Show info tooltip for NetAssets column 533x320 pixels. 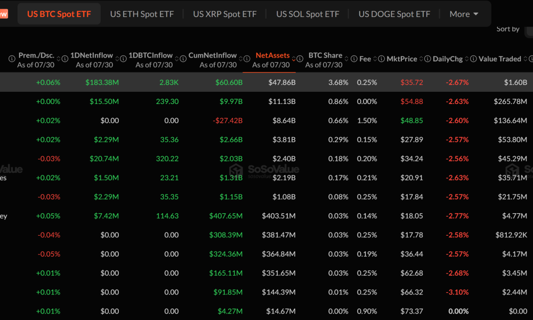[x=247, y=59]
